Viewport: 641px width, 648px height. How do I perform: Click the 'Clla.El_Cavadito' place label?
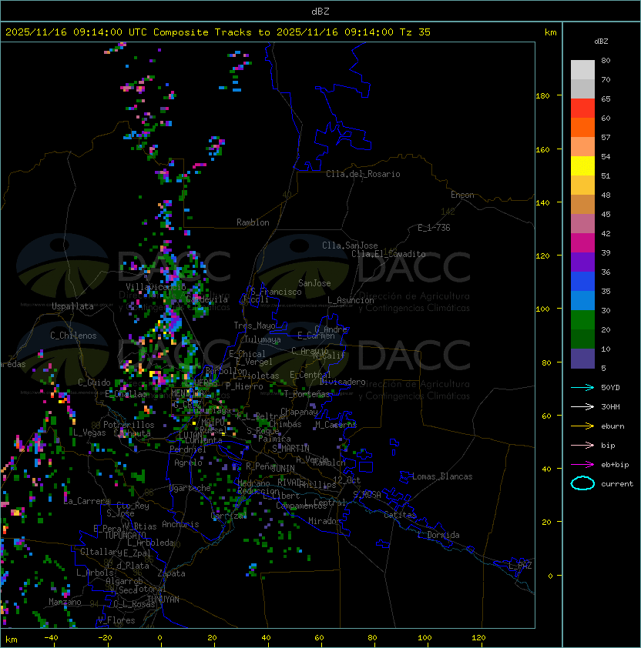coord(388,254)
